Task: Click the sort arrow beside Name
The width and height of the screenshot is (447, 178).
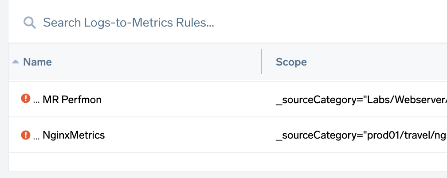Action: 16,62
